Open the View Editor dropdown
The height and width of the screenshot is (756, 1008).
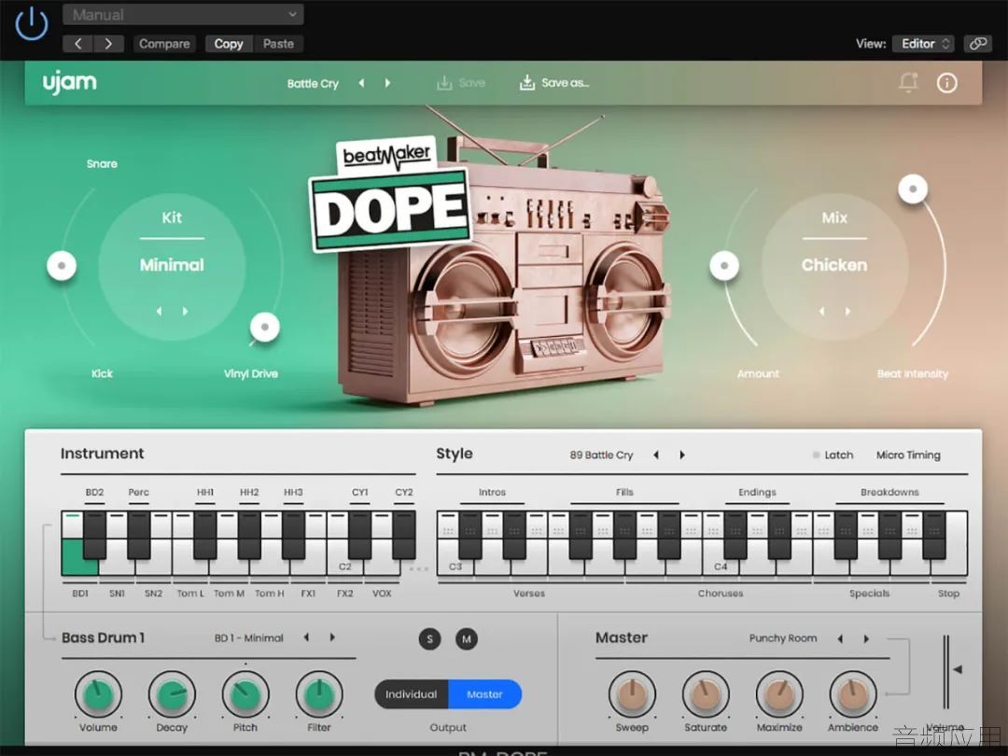[x=923, y=44]
